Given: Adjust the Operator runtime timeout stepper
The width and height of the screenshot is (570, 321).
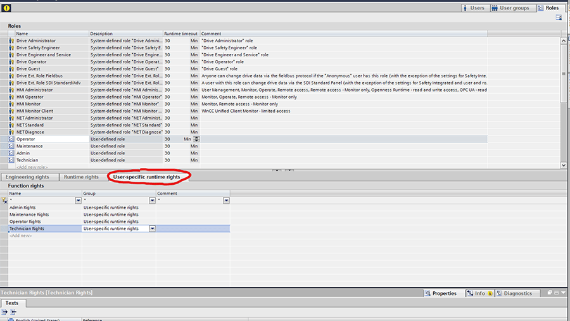Looking at the screenshot, I should (x=197, y=139).
